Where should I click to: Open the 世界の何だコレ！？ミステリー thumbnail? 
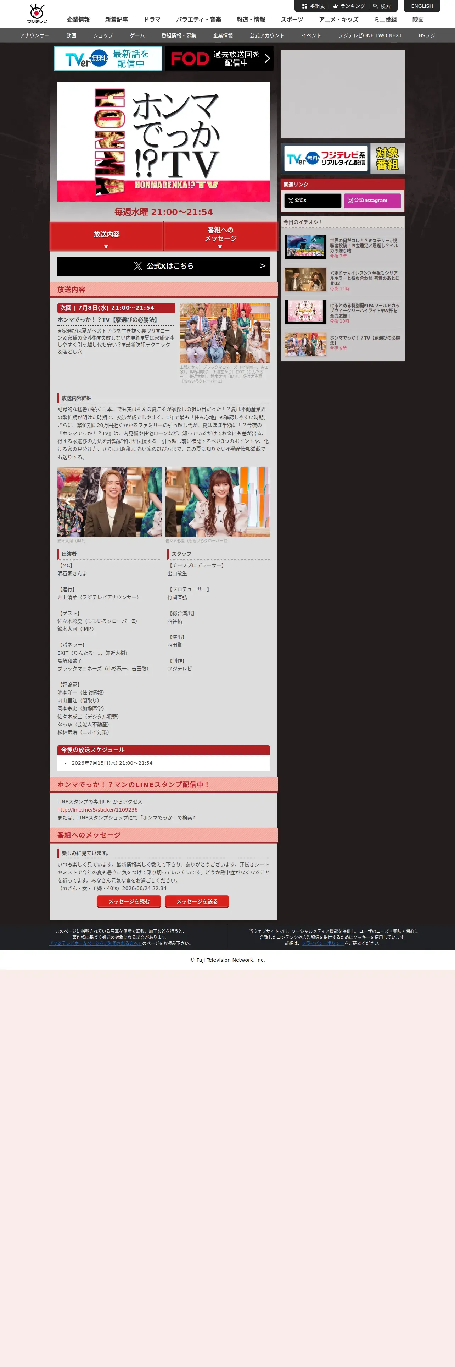click(x=305, y=247)
